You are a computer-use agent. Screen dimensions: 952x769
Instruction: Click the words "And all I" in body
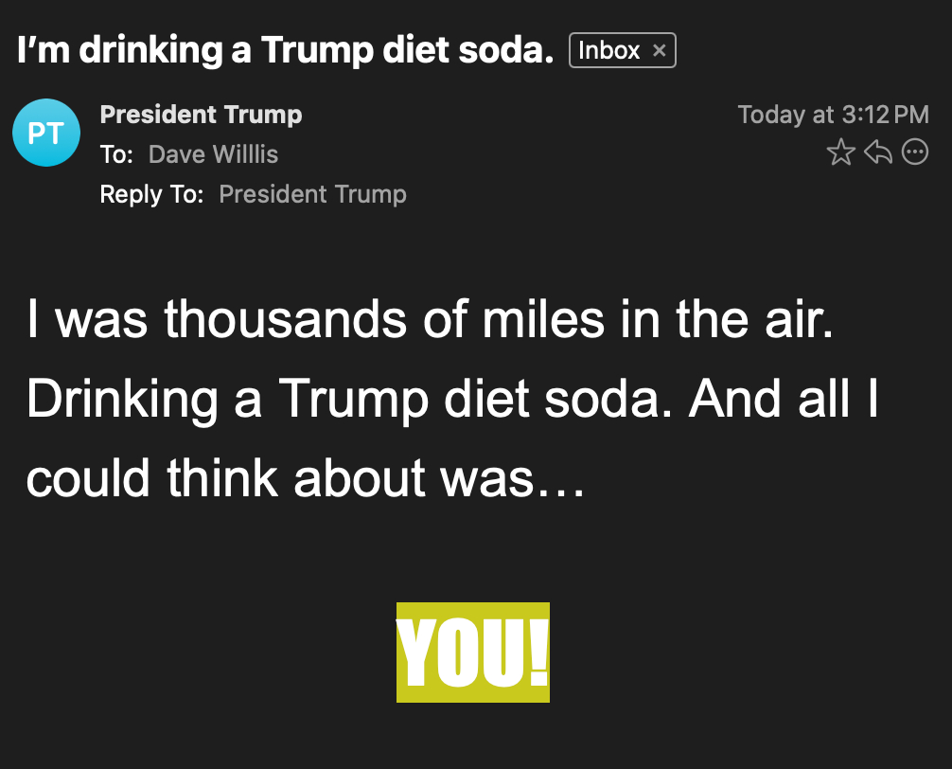pyautogui.click(x=784, y=400)
